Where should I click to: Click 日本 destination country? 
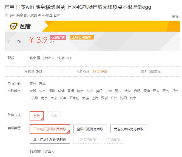click(42, 84)
